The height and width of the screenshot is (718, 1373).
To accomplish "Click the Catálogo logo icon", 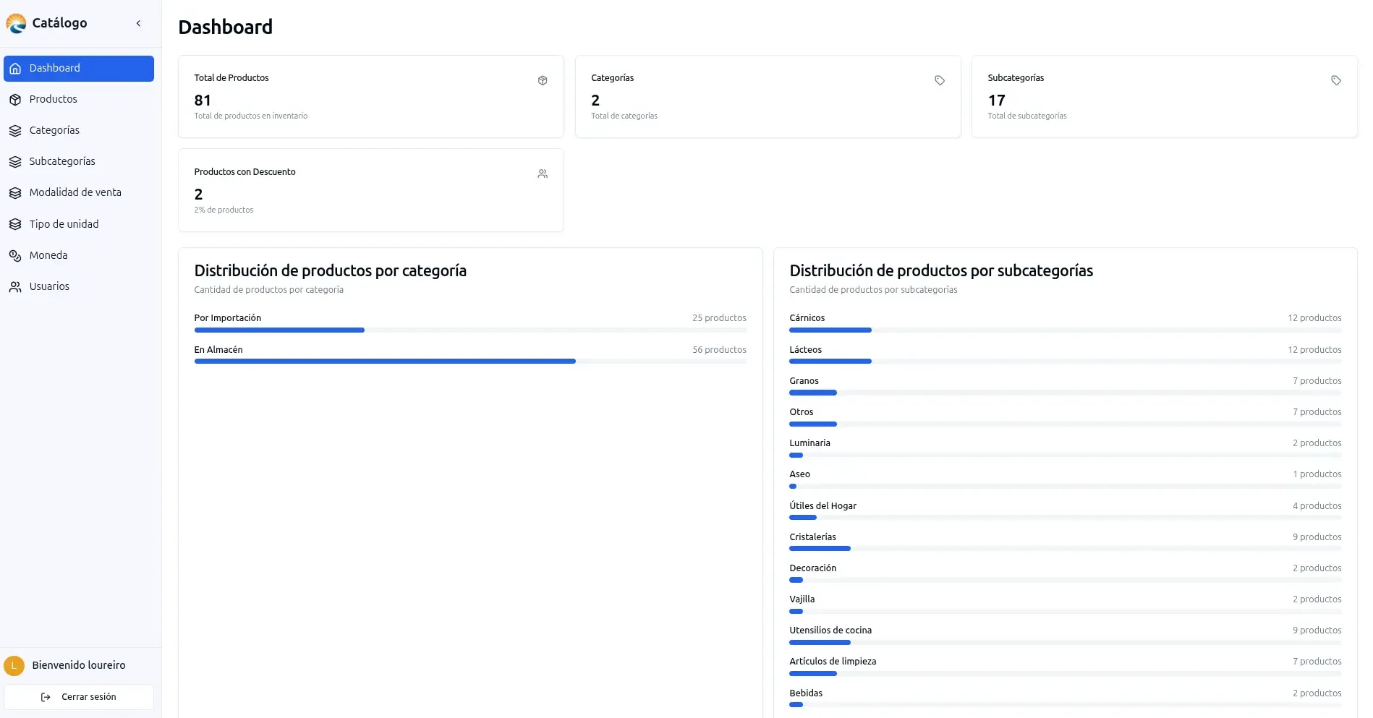I will click(16, 23).
